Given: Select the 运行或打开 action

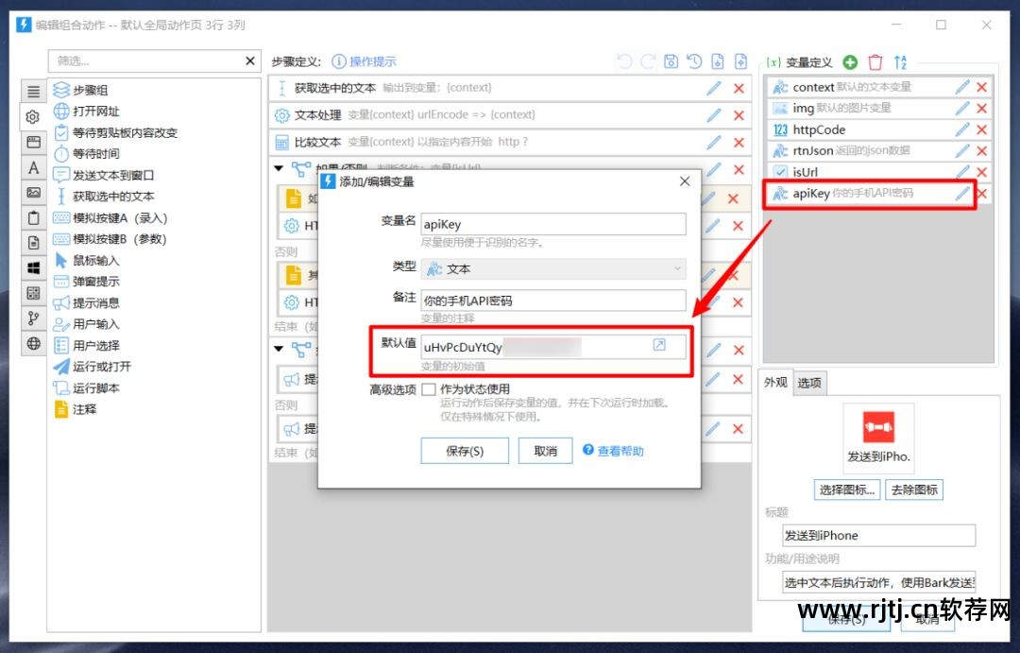Looking at the screenshot, I should point(93,367).
